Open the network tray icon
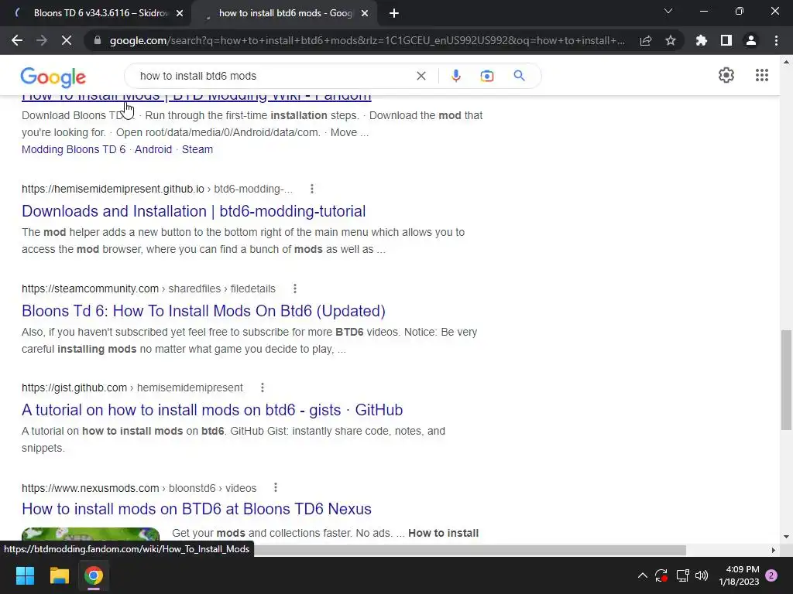 [x=683, y=575]
